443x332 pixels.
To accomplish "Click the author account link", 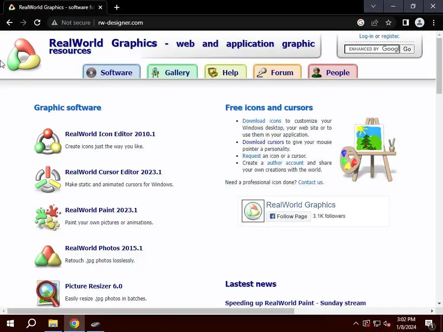I will click(286, 163).
